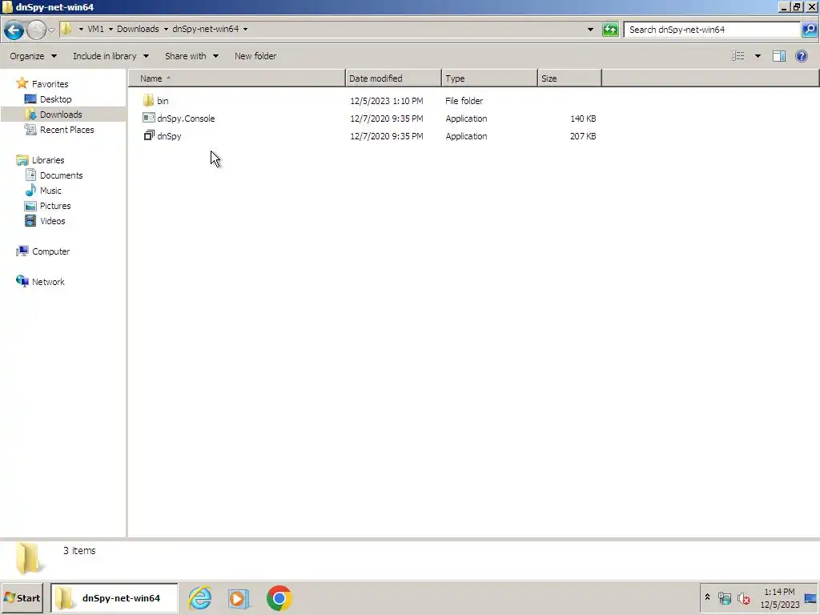Launch Windows Media Player from taskbar

click(x=239, y=598)
